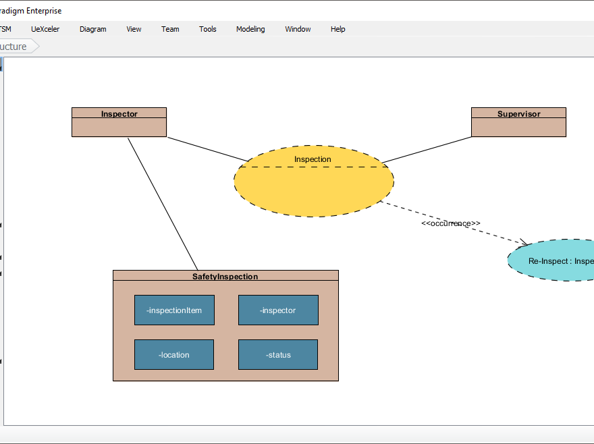Open the Tools menu
This screenshot has height=444, width=594.
point(207,29)
